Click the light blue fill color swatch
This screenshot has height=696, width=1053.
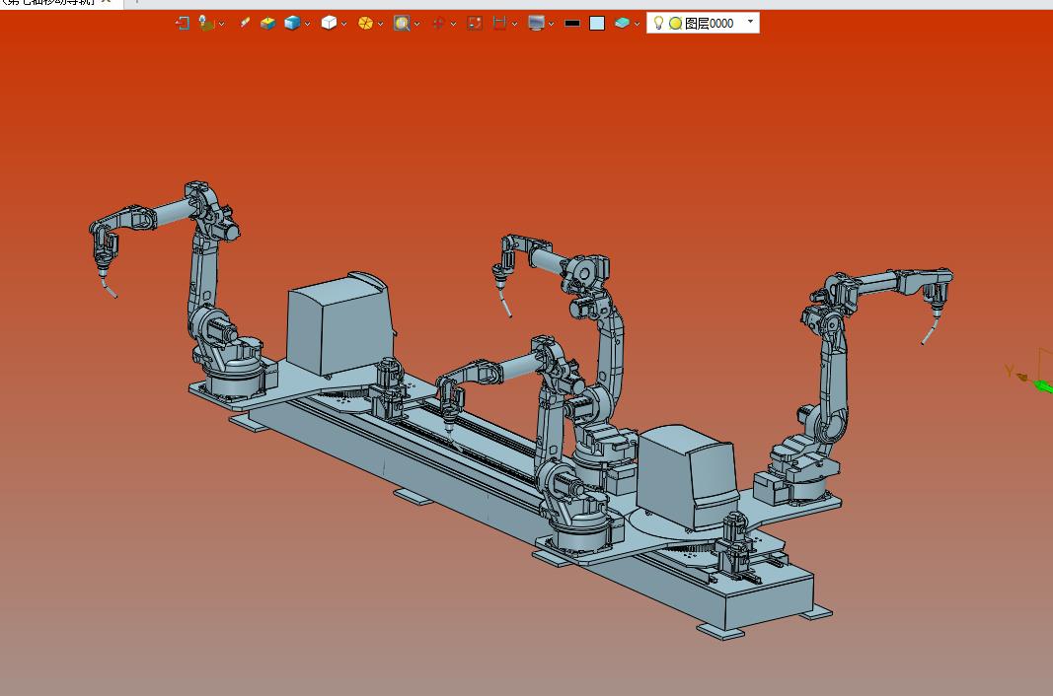click(x=597, y=24)
